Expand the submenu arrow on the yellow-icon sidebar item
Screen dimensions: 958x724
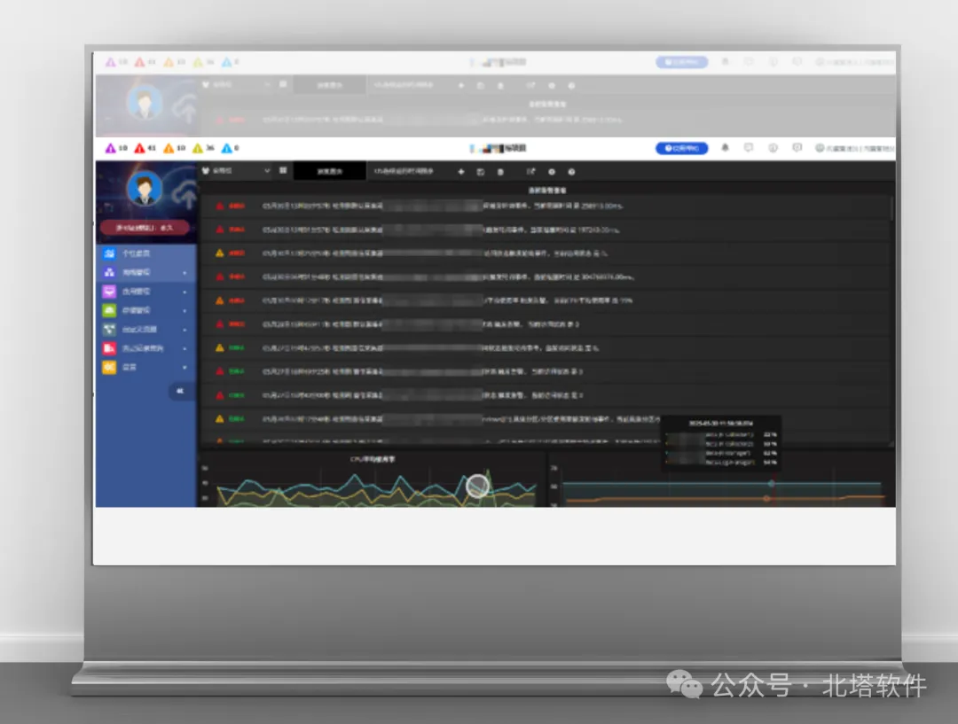pyautogui.click(x=185, y=368)
